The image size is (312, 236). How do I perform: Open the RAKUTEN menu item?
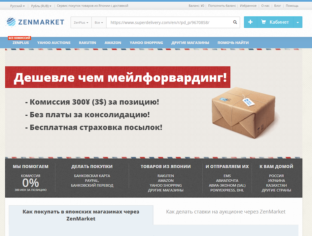pyautogui.click(x=87, y=43)
